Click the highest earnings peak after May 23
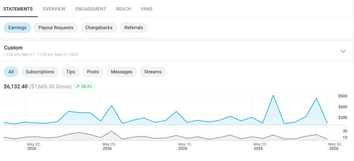Screen dimensions: 354x161 pyautogui.click(x=273, y=96)
